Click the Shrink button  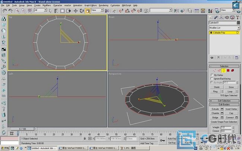tap(217, 87)
